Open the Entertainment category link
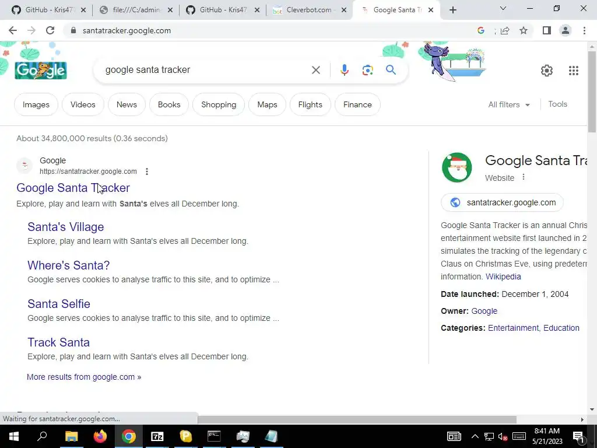 click(x=513, y=328)
